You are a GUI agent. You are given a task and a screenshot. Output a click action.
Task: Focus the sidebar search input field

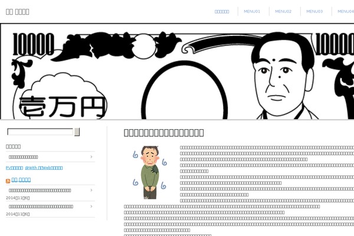click(40, 132)
